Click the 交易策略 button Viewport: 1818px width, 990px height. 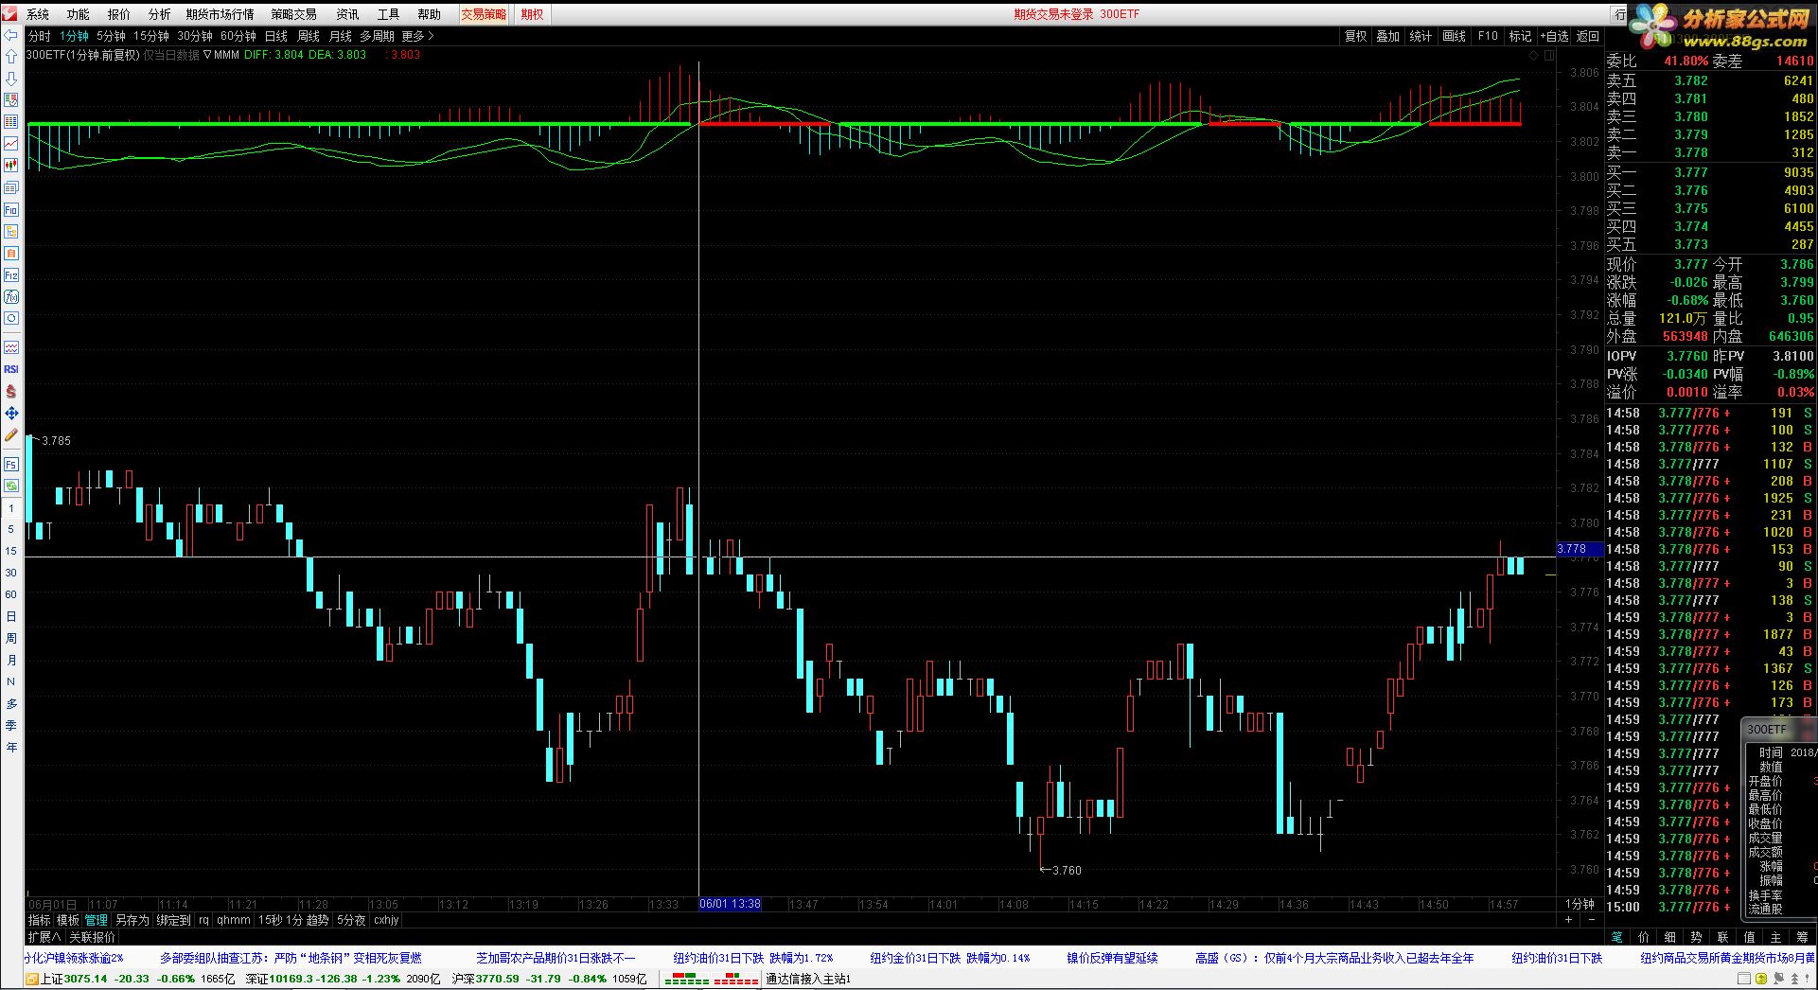point(484,14)
